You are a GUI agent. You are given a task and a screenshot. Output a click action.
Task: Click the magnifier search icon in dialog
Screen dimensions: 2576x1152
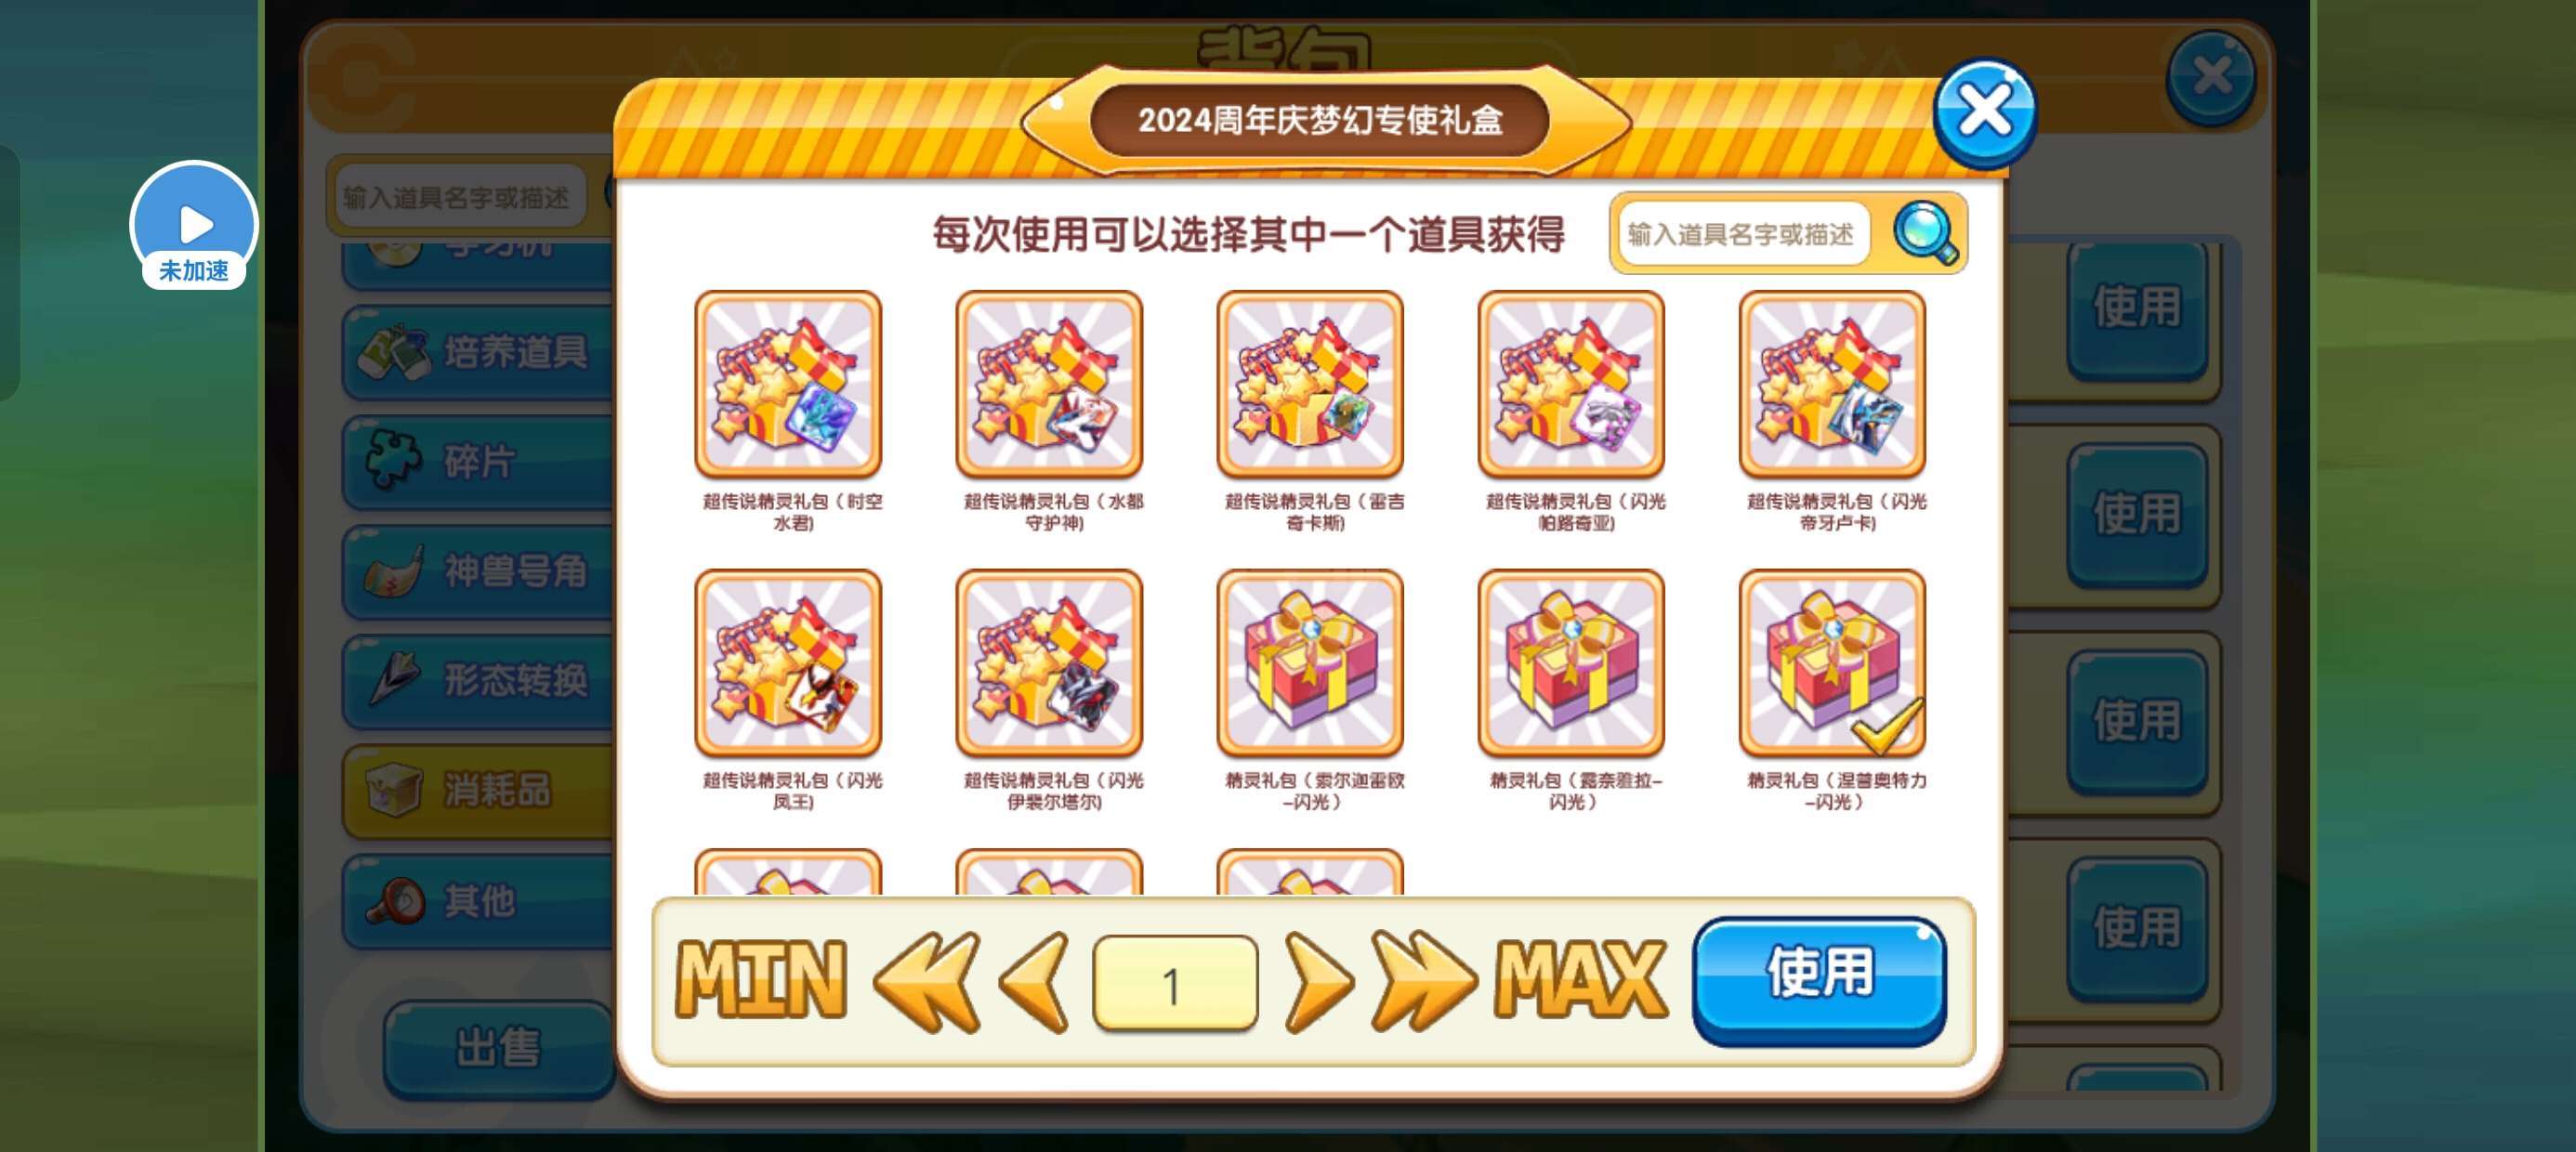tap(1926, 233)
